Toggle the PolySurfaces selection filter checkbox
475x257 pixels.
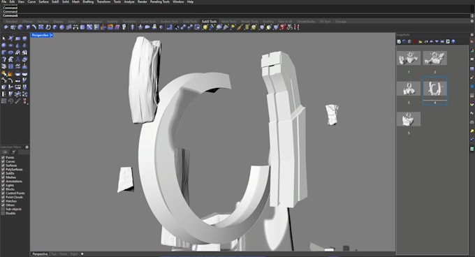pos(3,169)
